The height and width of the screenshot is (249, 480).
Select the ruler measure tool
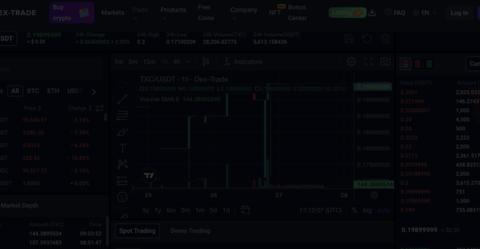click(123, 216)
